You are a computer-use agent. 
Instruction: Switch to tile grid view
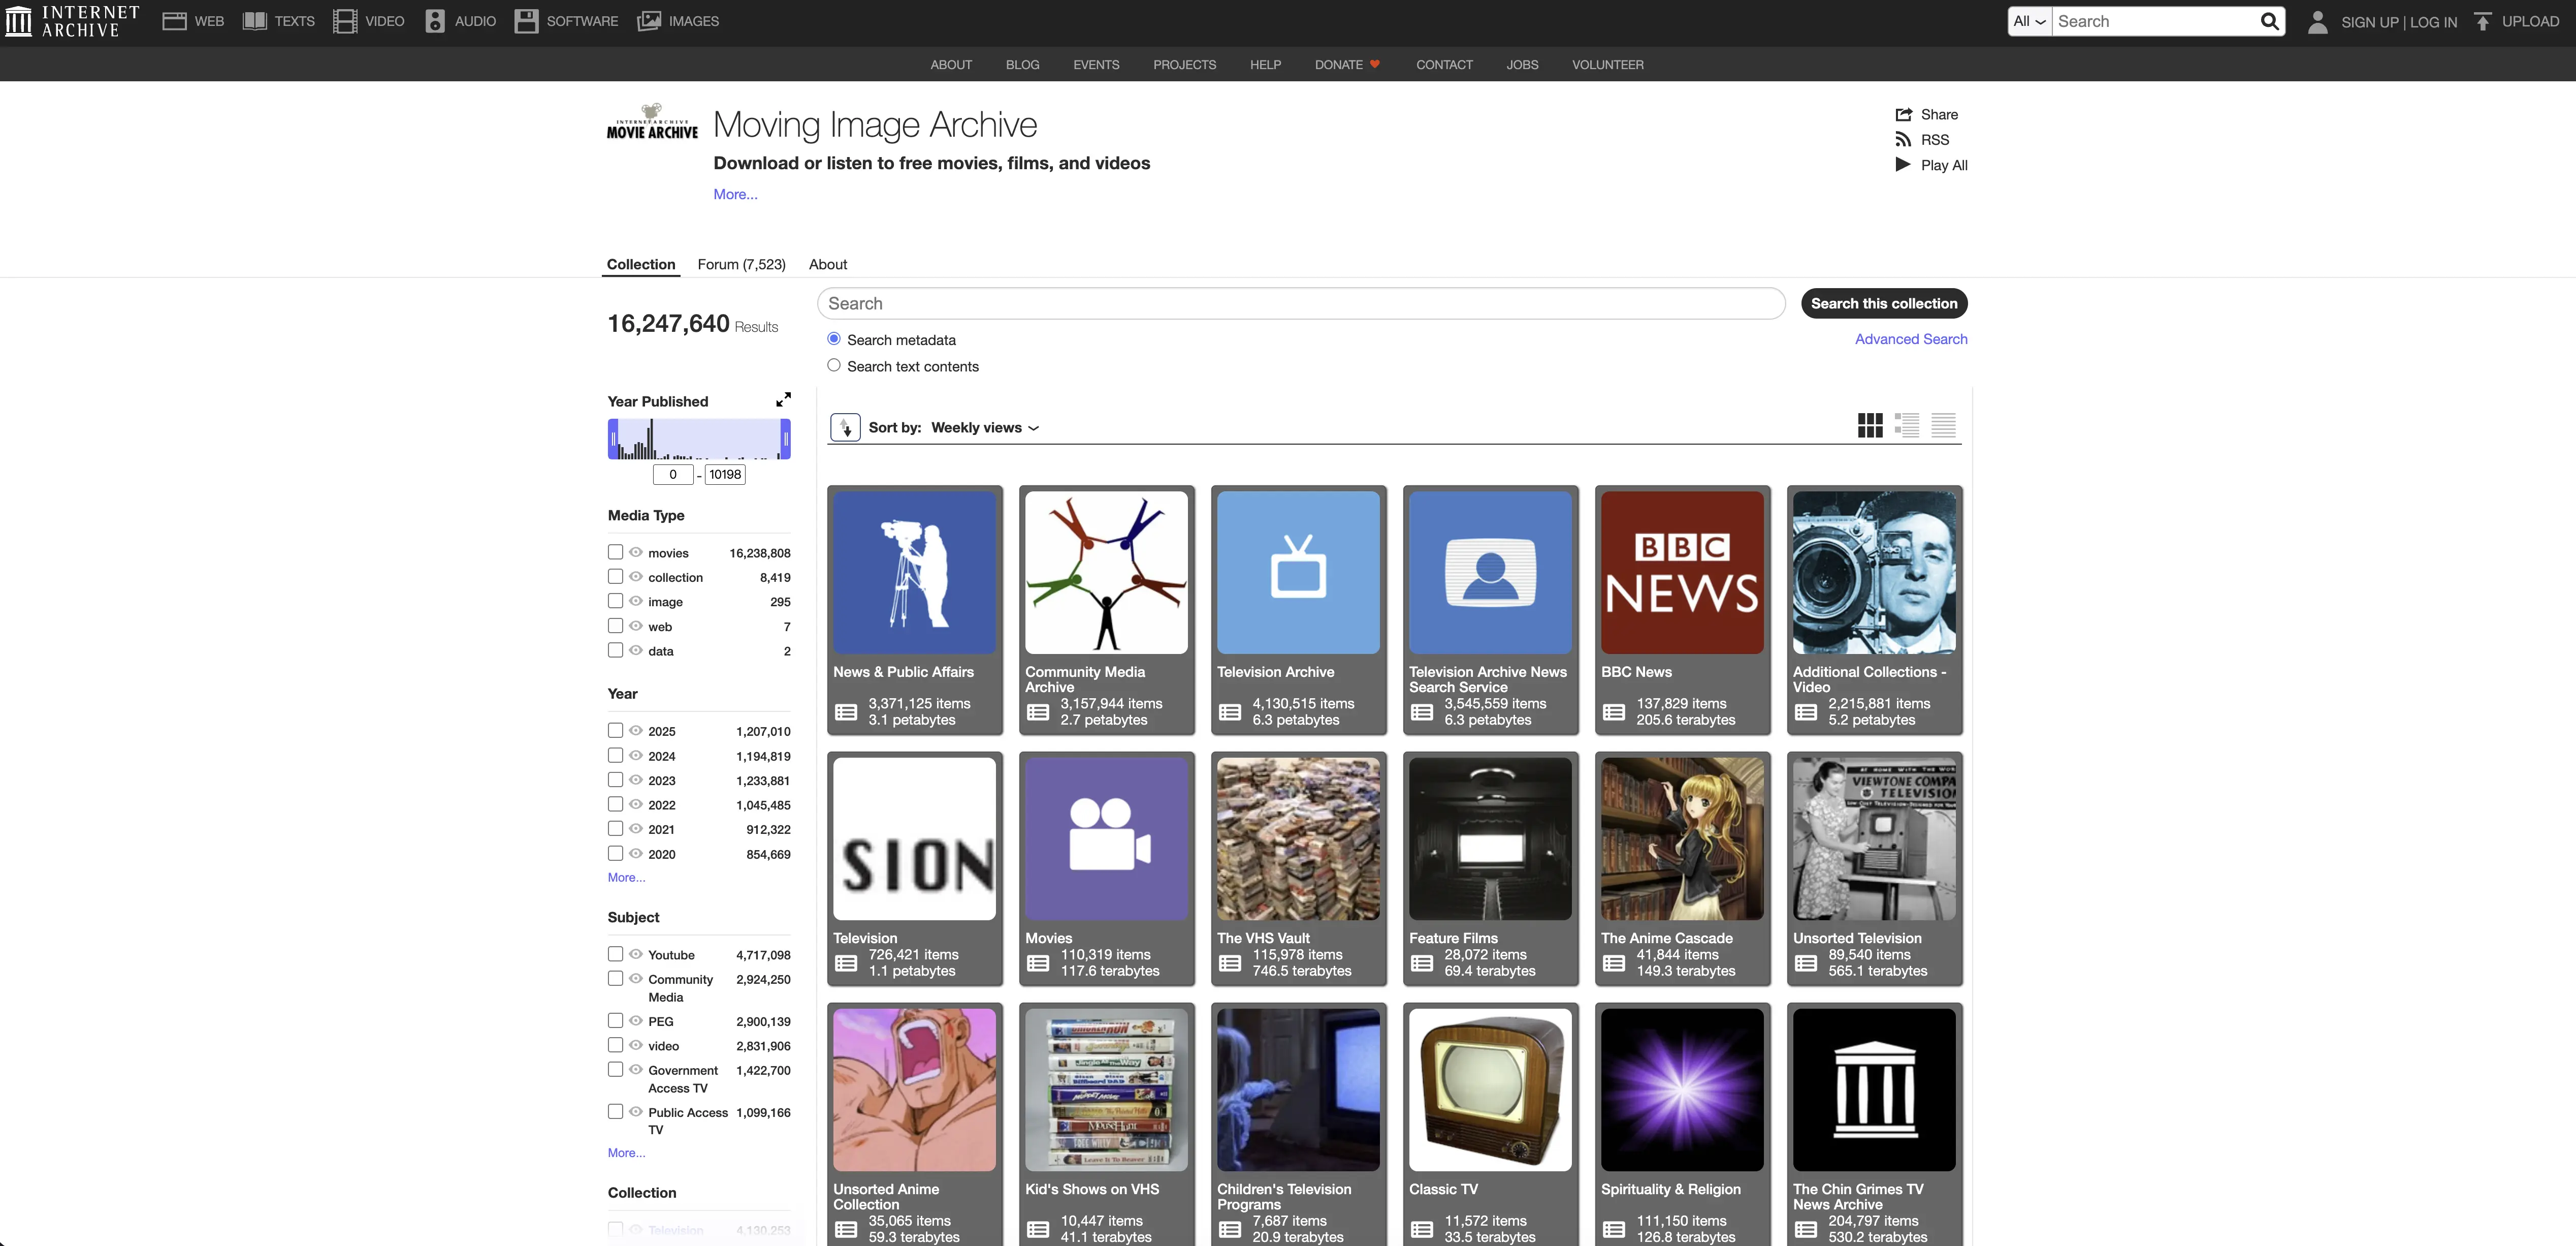[1870, 425]
